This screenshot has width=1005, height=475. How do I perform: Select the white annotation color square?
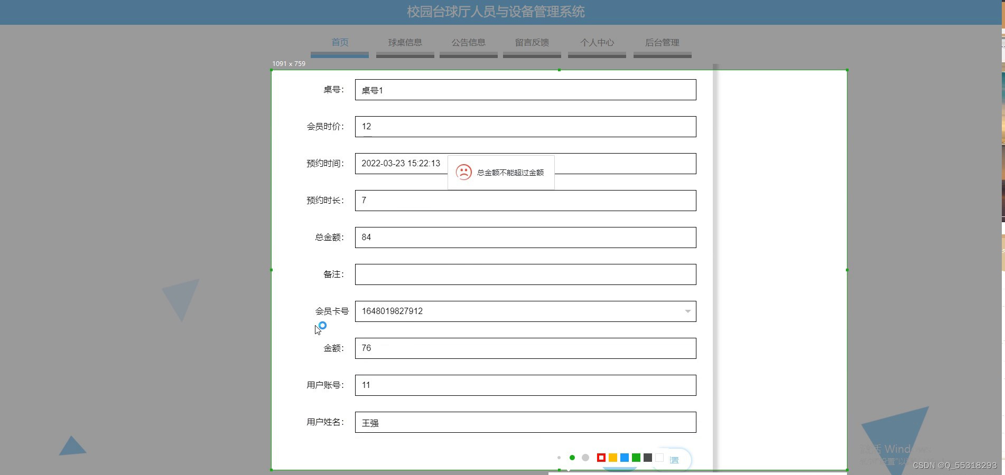coord(659,458)
